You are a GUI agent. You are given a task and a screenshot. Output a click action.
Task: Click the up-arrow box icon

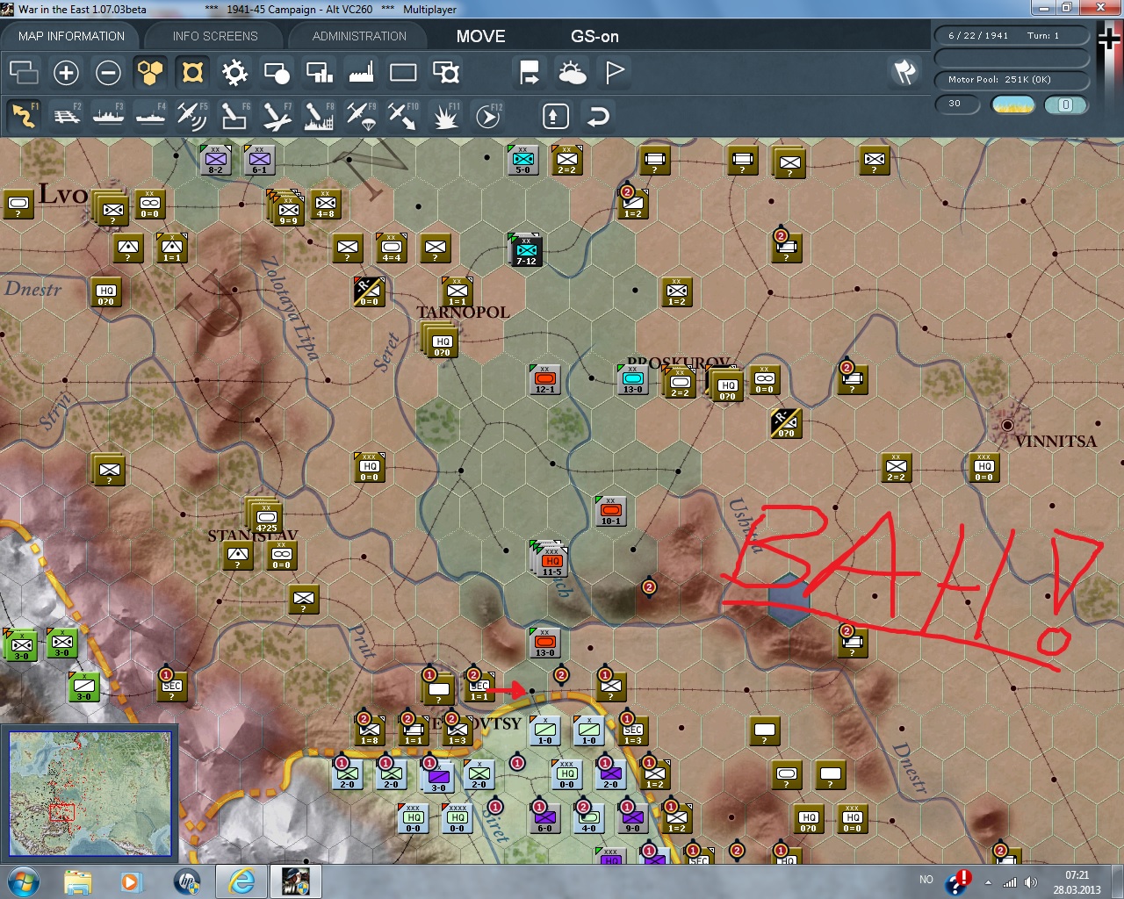pos(555,116)
